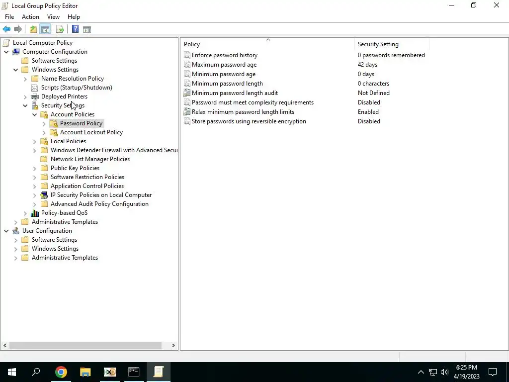The width and height of the screenshot is (509, 382).
Task: Click the tree pane scroll right arrow
Action: click(173, 345)
